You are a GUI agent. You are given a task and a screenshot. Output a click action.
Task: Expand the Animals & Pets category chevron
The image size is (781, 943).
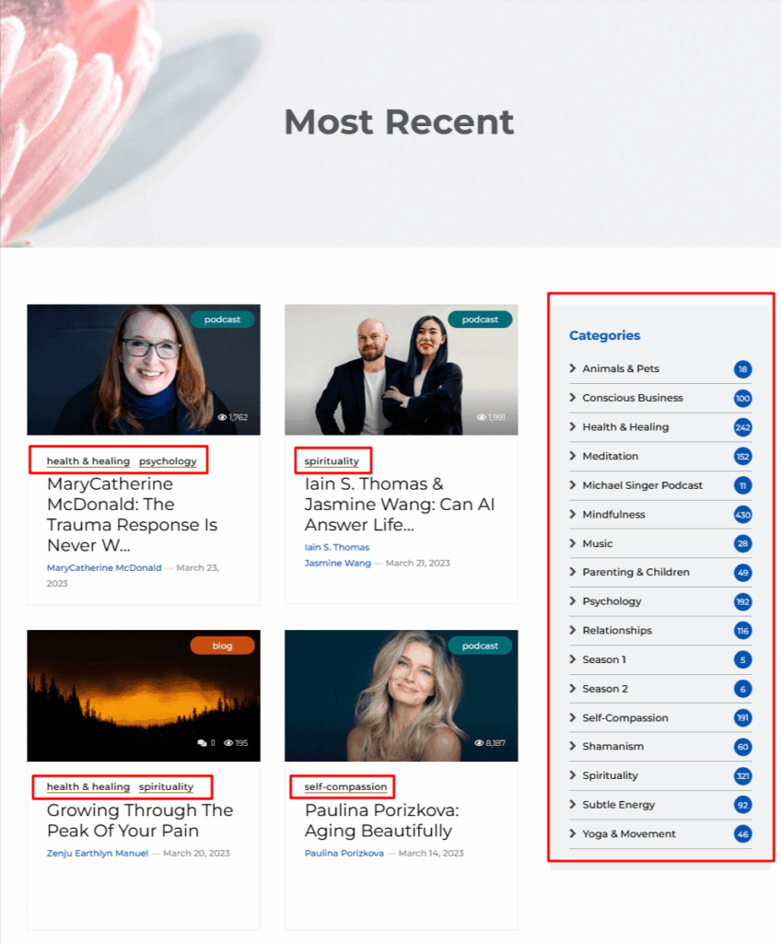pyautogui.click(x=571, y=368)
